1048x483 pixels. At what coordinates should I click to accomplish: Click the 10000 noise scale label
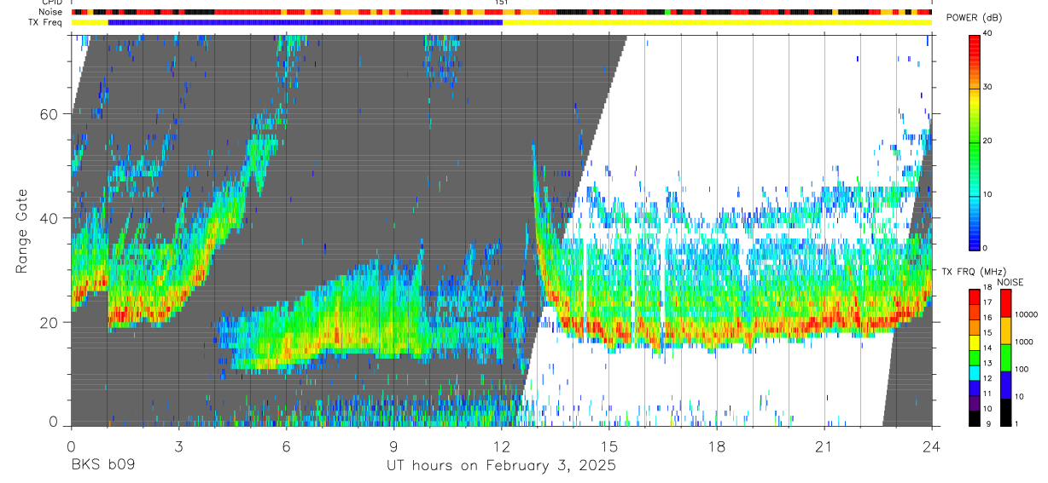tap(1026, 314)
